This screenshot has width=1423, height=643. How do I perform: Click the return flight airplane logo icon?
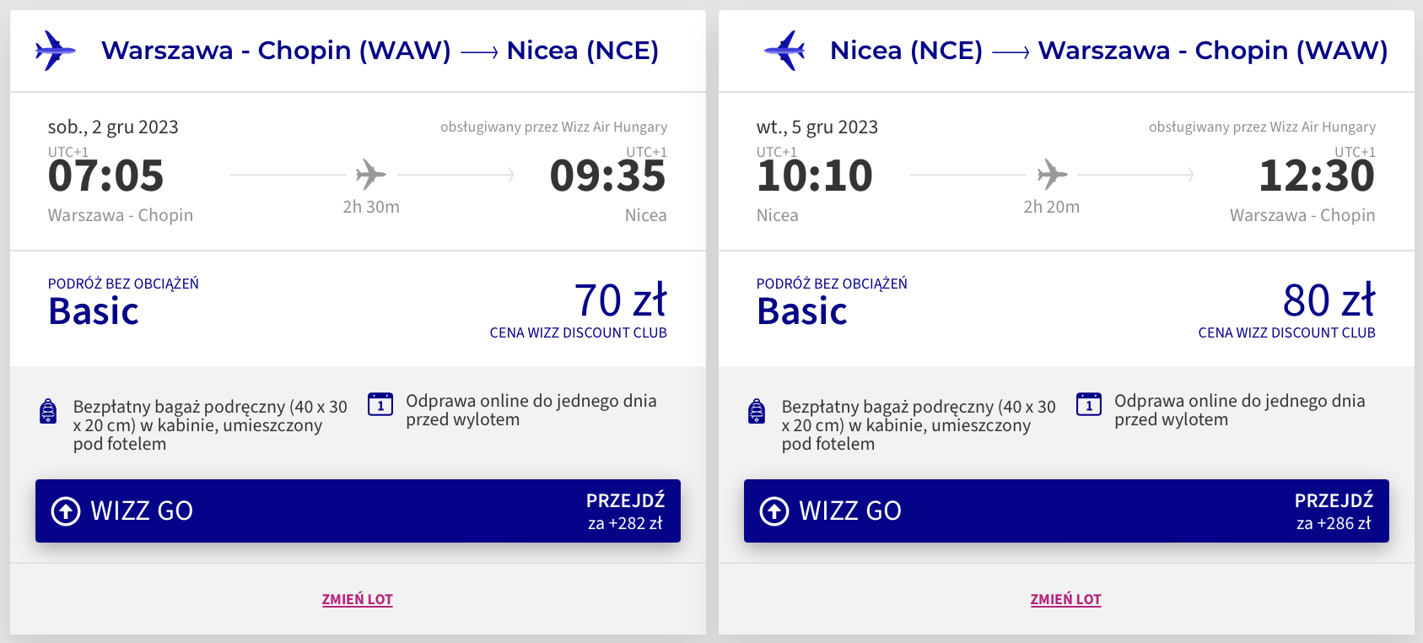pyautogui.click(x=785, y=51)
